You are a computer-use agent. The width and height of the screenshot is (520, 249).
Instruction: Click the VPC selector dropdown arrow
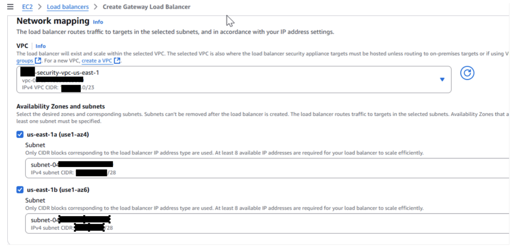(x=442, y=80)
